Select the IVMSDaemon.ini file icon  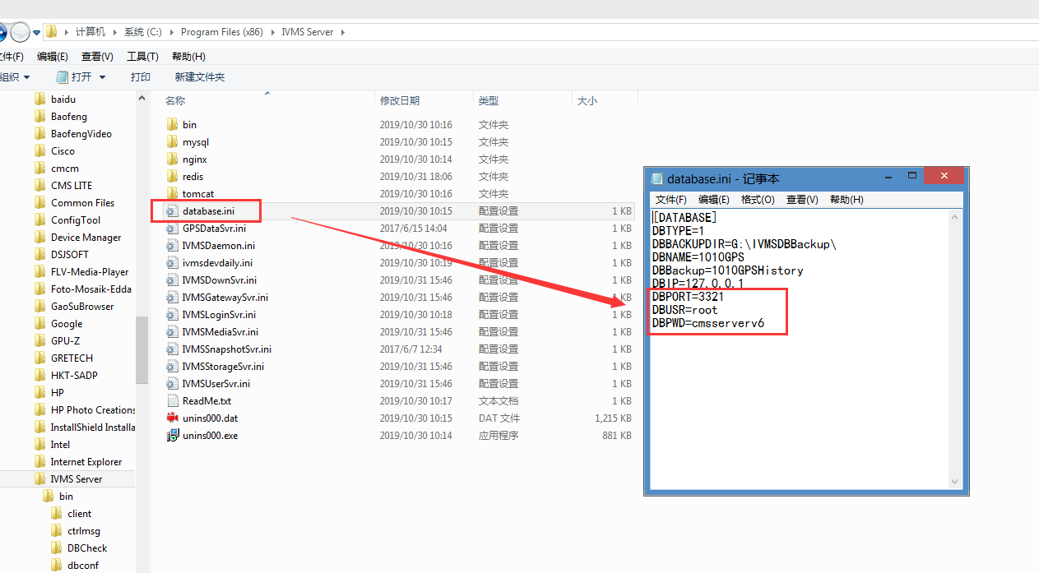[172, 245]
